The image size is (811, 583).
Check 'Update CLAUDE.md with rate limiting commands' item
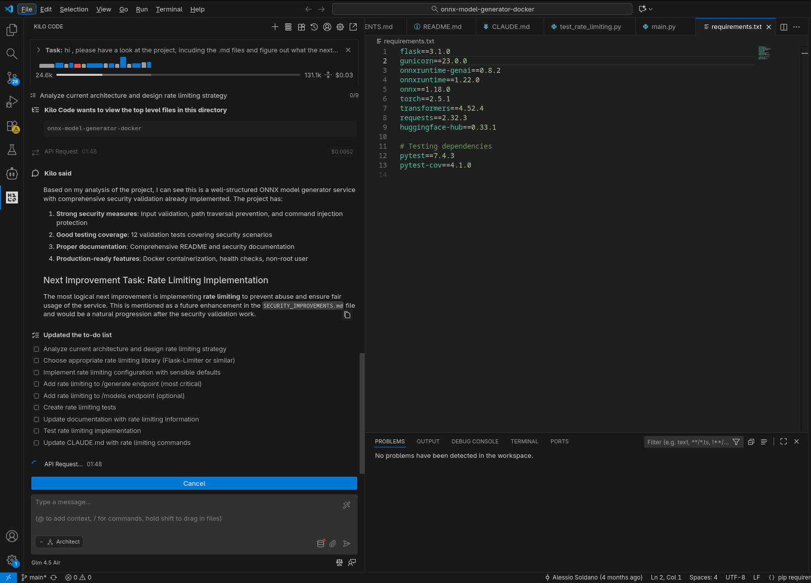click(36, 443)
